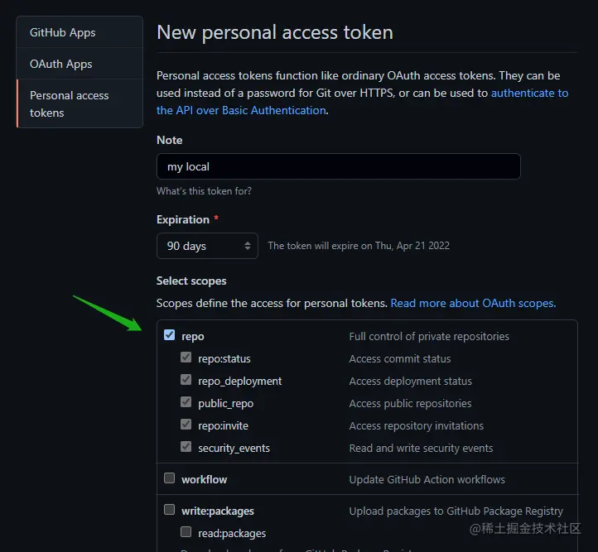Open GitHub Apps in the sidebar
Screen dimensions: 598x552
click(63, 32)
